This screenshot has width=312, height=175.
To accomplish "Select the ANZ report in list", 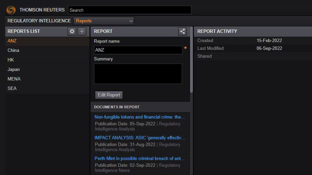I will pos(47,41).
